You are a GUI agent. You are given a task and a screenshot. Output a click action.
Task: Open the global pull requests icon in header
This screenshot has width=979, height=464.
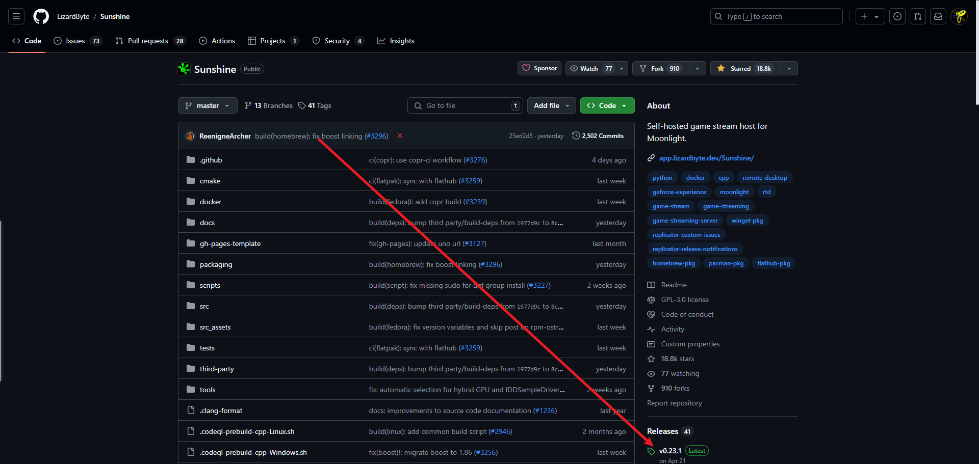click(918, 16)
